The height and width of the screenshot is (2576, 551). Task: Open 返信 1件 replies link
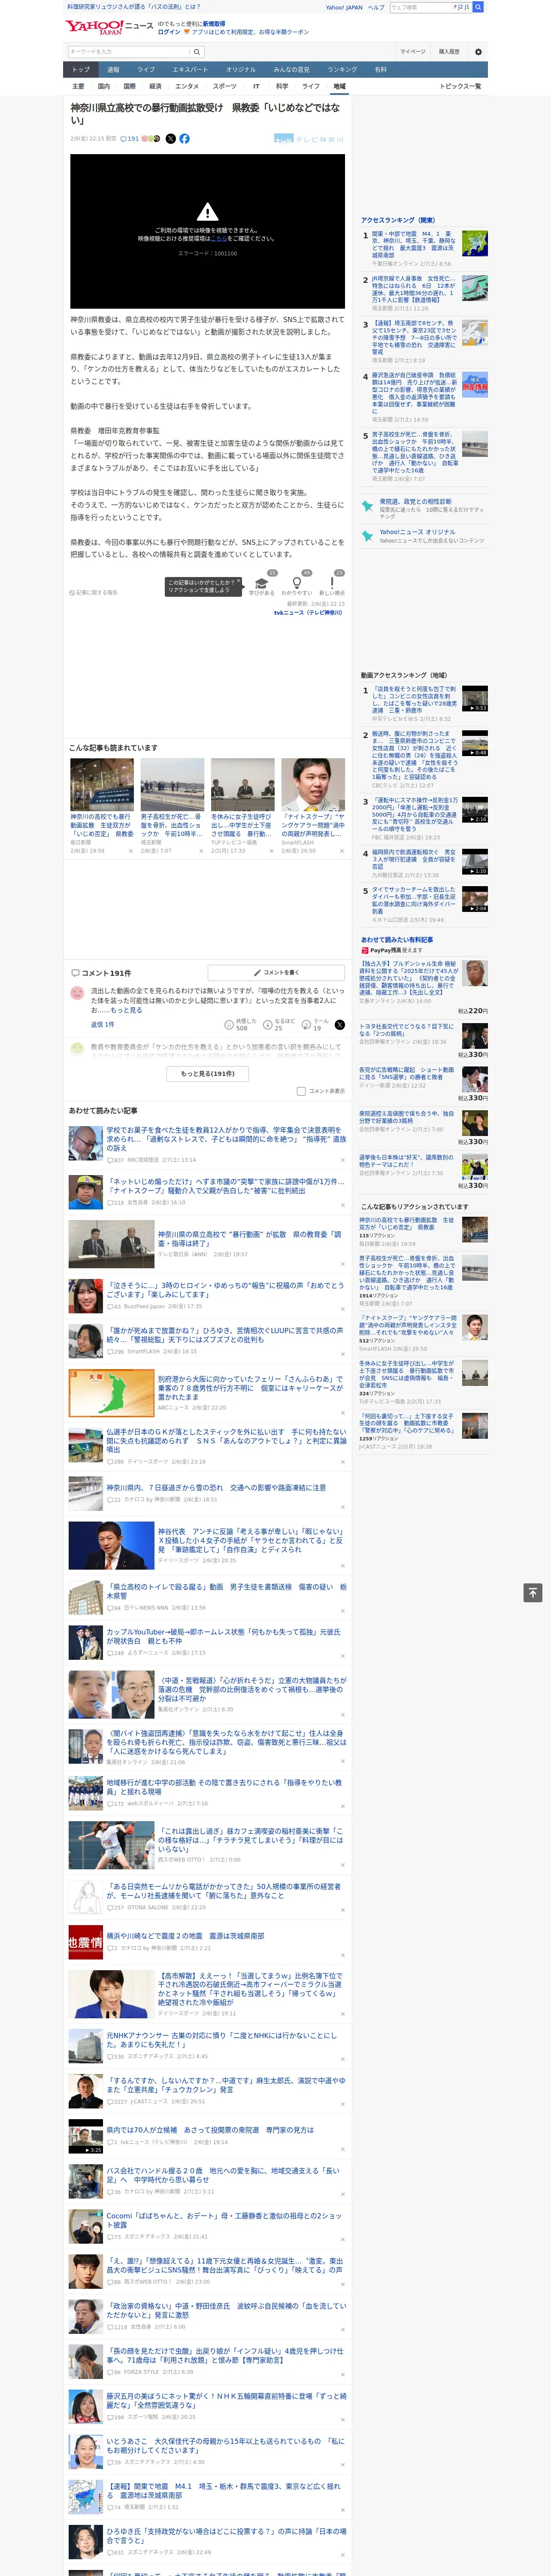(102, 1024)
